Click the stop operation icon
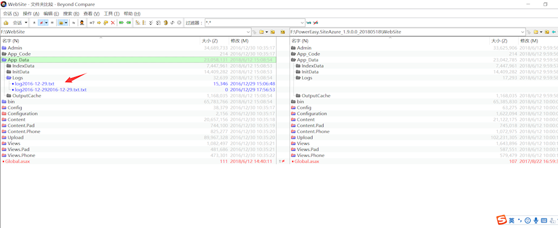The width and height of the screenshot is (558, 228). [179, 23]
